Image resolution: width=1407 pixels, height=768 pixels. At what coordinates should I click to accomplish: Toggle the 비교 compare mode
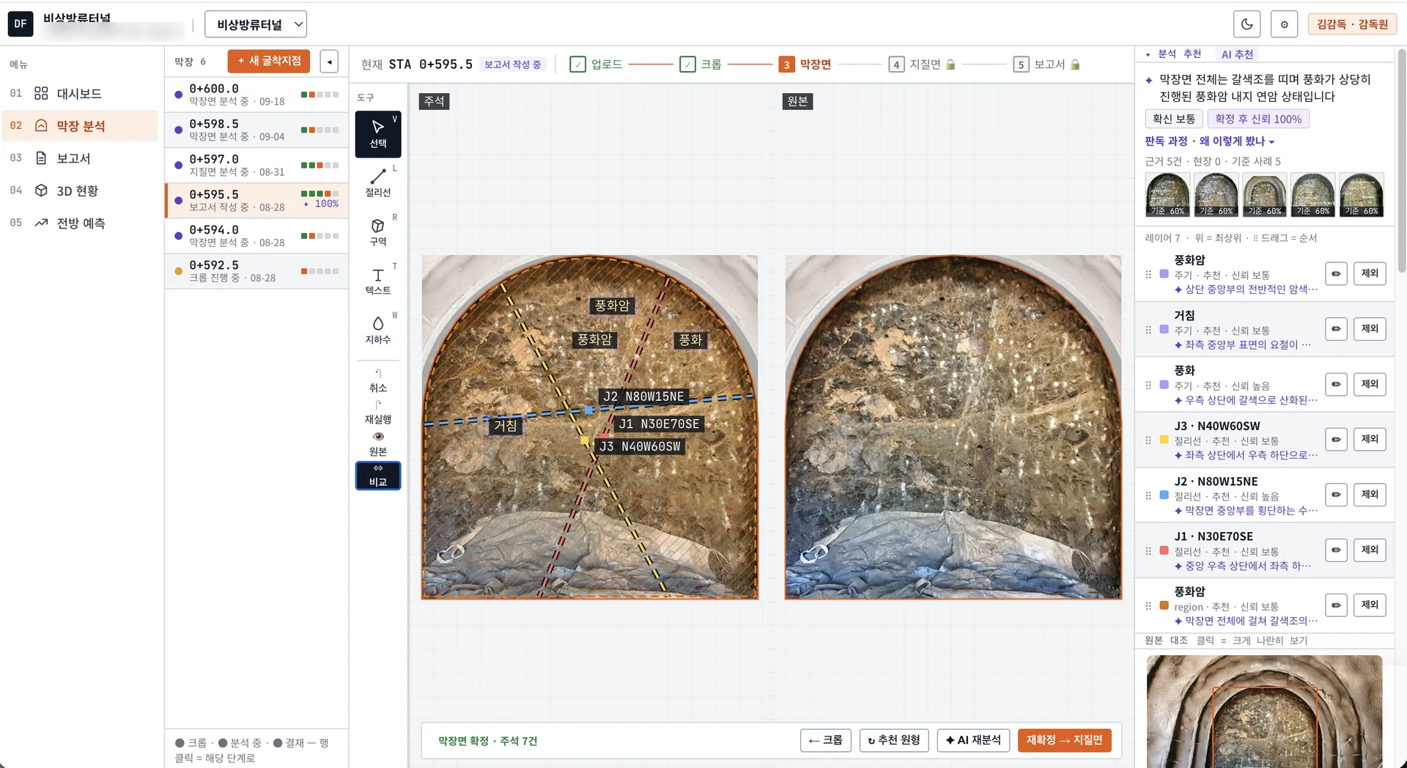(x=378, y=476)
